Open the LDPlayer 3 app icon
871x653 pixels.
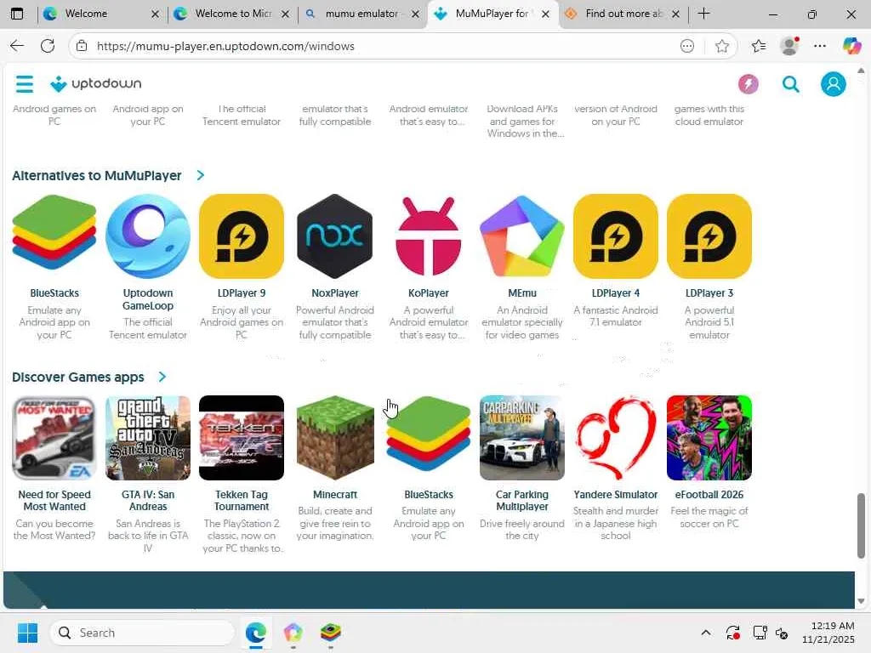coord(709,236)
